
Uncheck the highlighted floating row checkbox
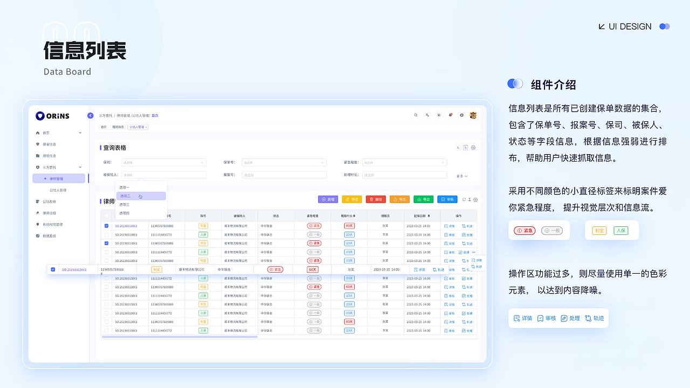(53, 269)
